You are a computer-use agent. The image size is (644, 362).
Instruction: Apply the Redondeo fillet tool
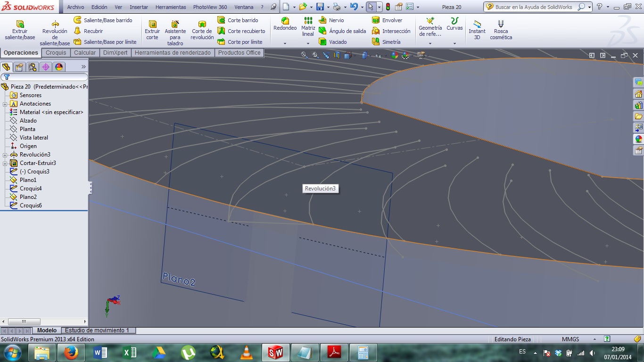click(285, 25)
